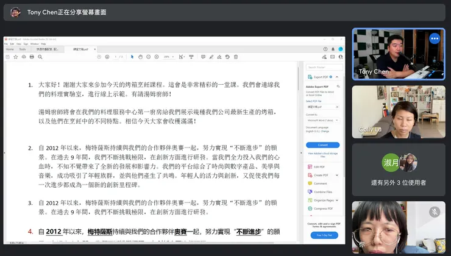The height and width of the screenshot is (256, 451).
Task: Open the Compress PDF tool
Action: click(321, 208)
